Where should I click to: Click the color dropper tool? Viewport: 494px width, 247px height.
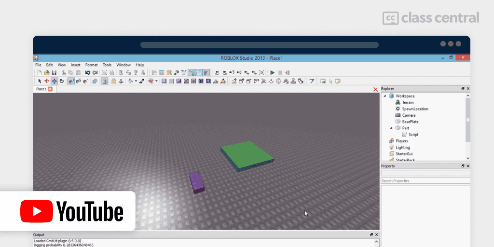(x=142, y=81)
